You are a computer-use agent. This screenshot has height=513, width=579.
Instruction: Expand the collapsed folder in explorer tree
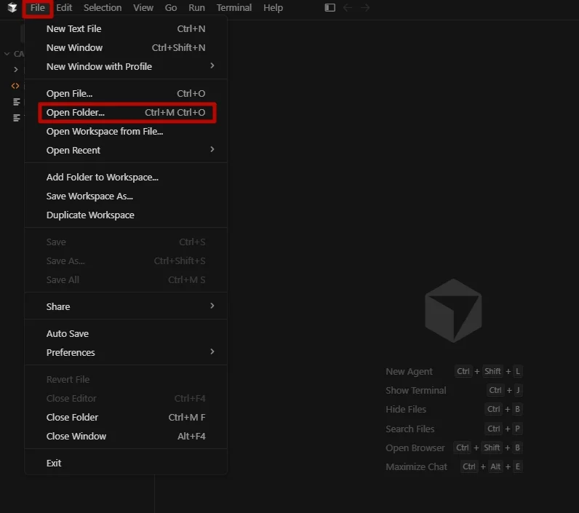[15, 69]
